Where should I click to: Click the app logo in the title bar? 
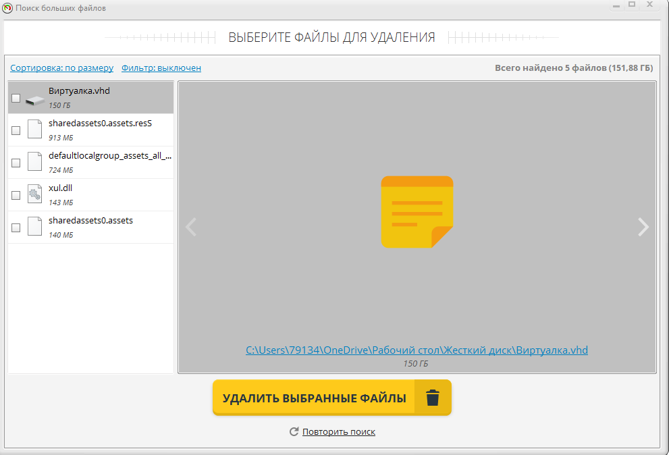7,7
